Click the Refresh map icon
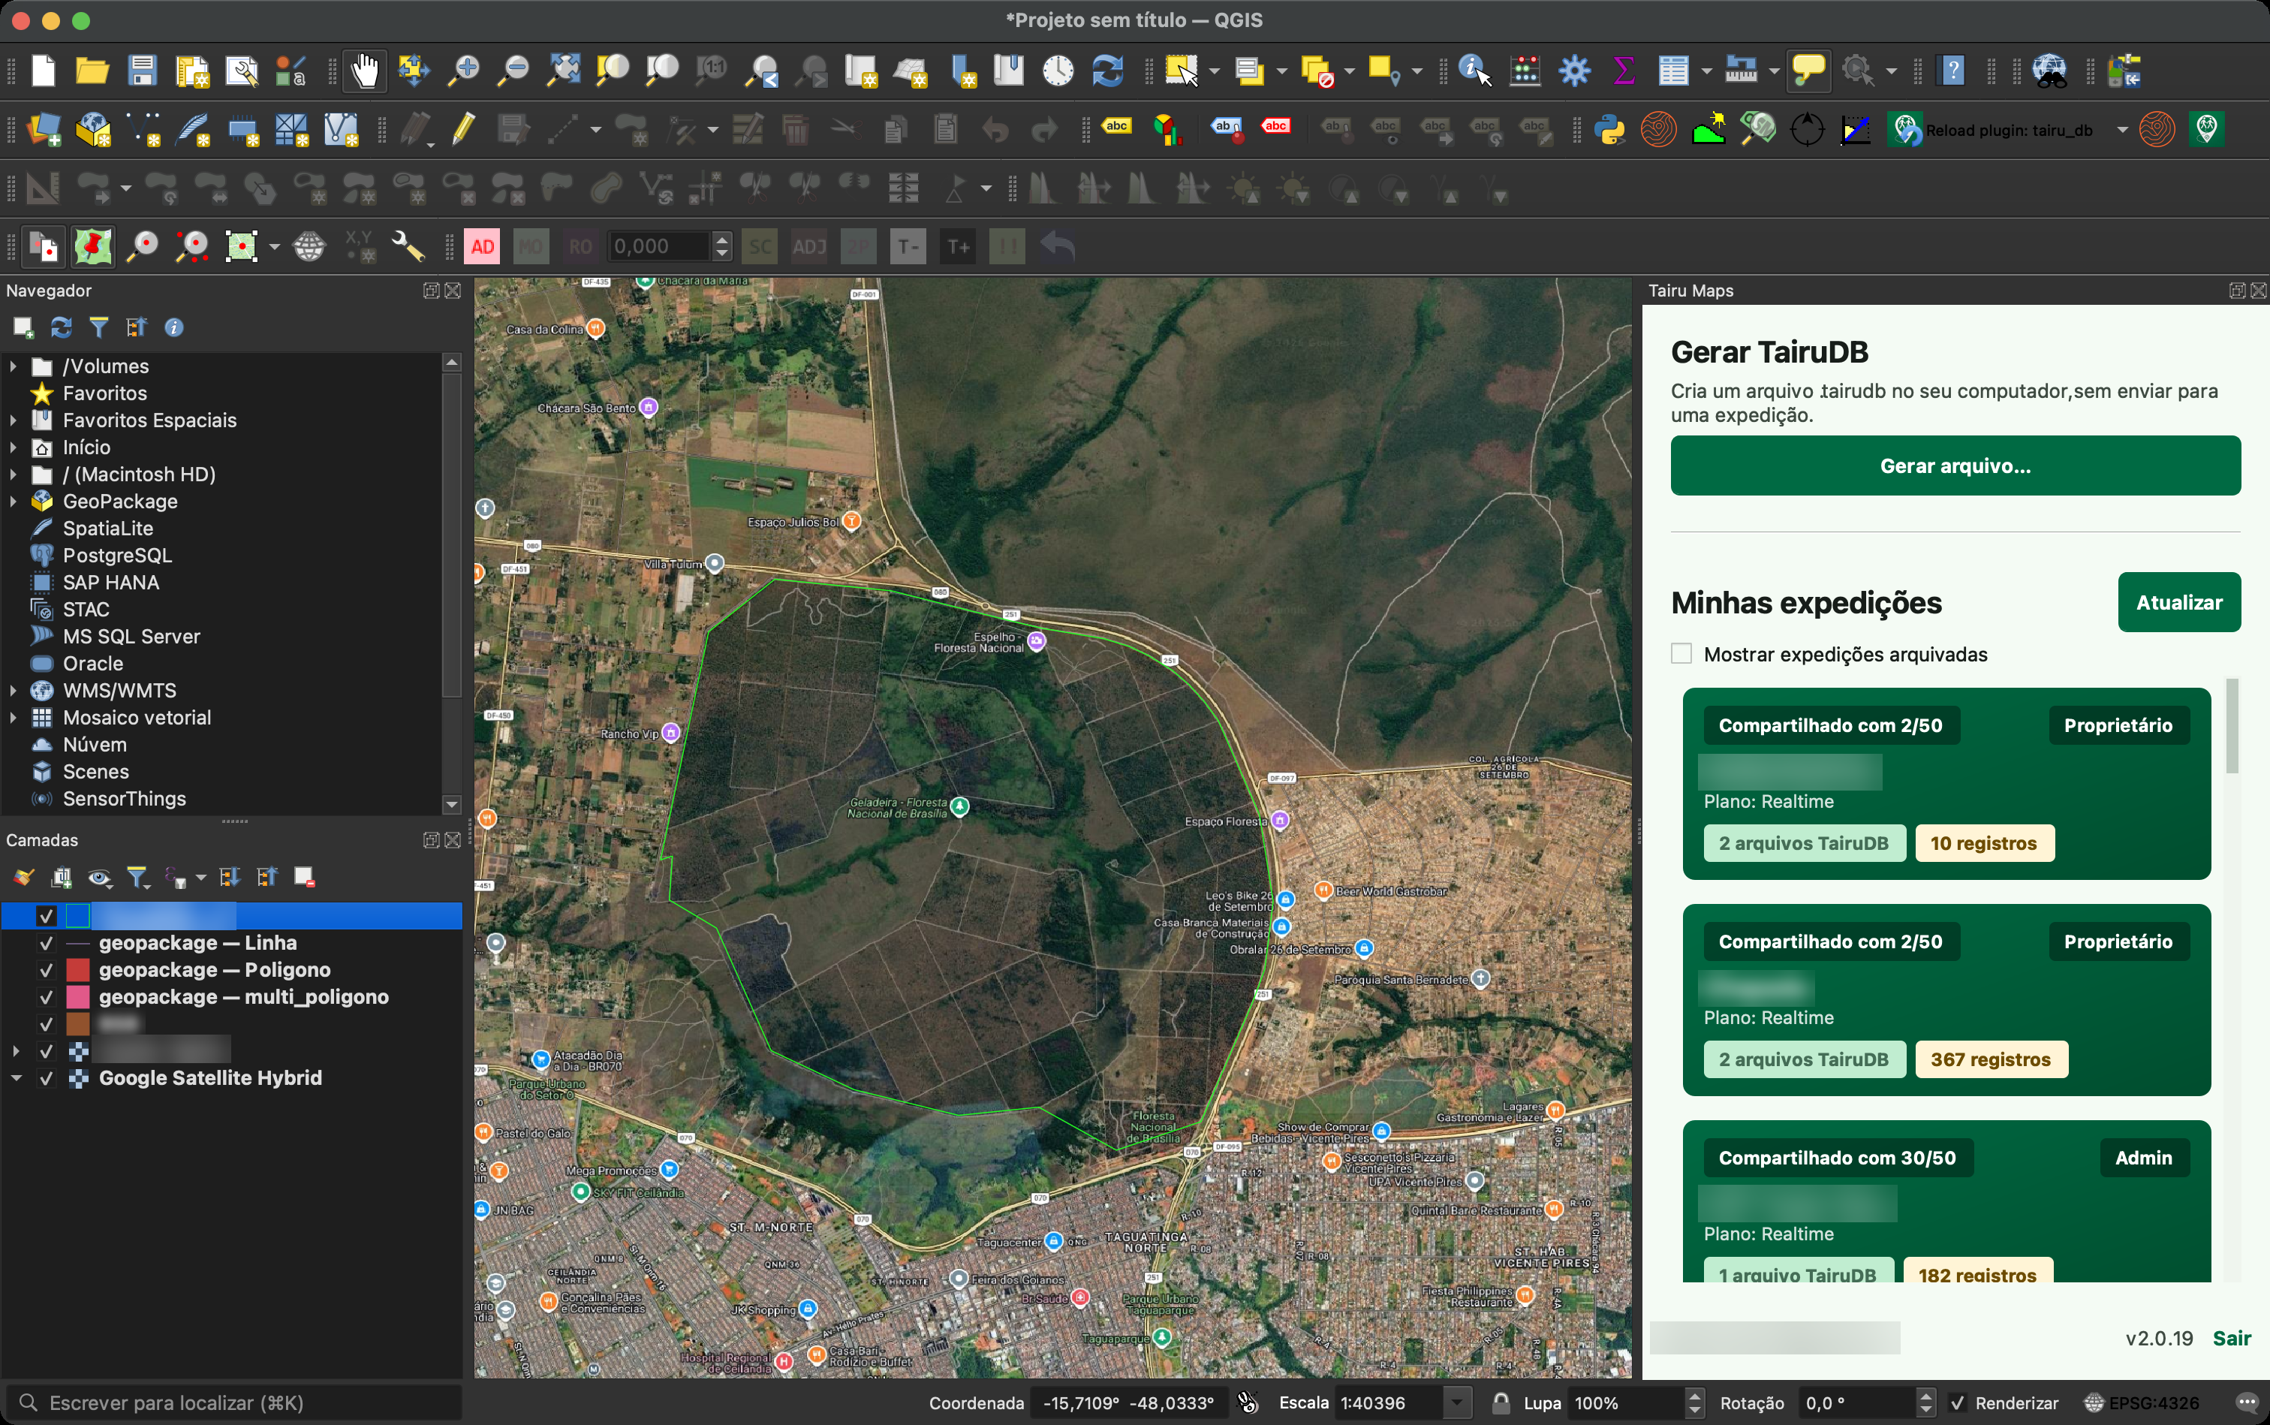This screenshot has height=1425, width=2270. click(1107, 71)
